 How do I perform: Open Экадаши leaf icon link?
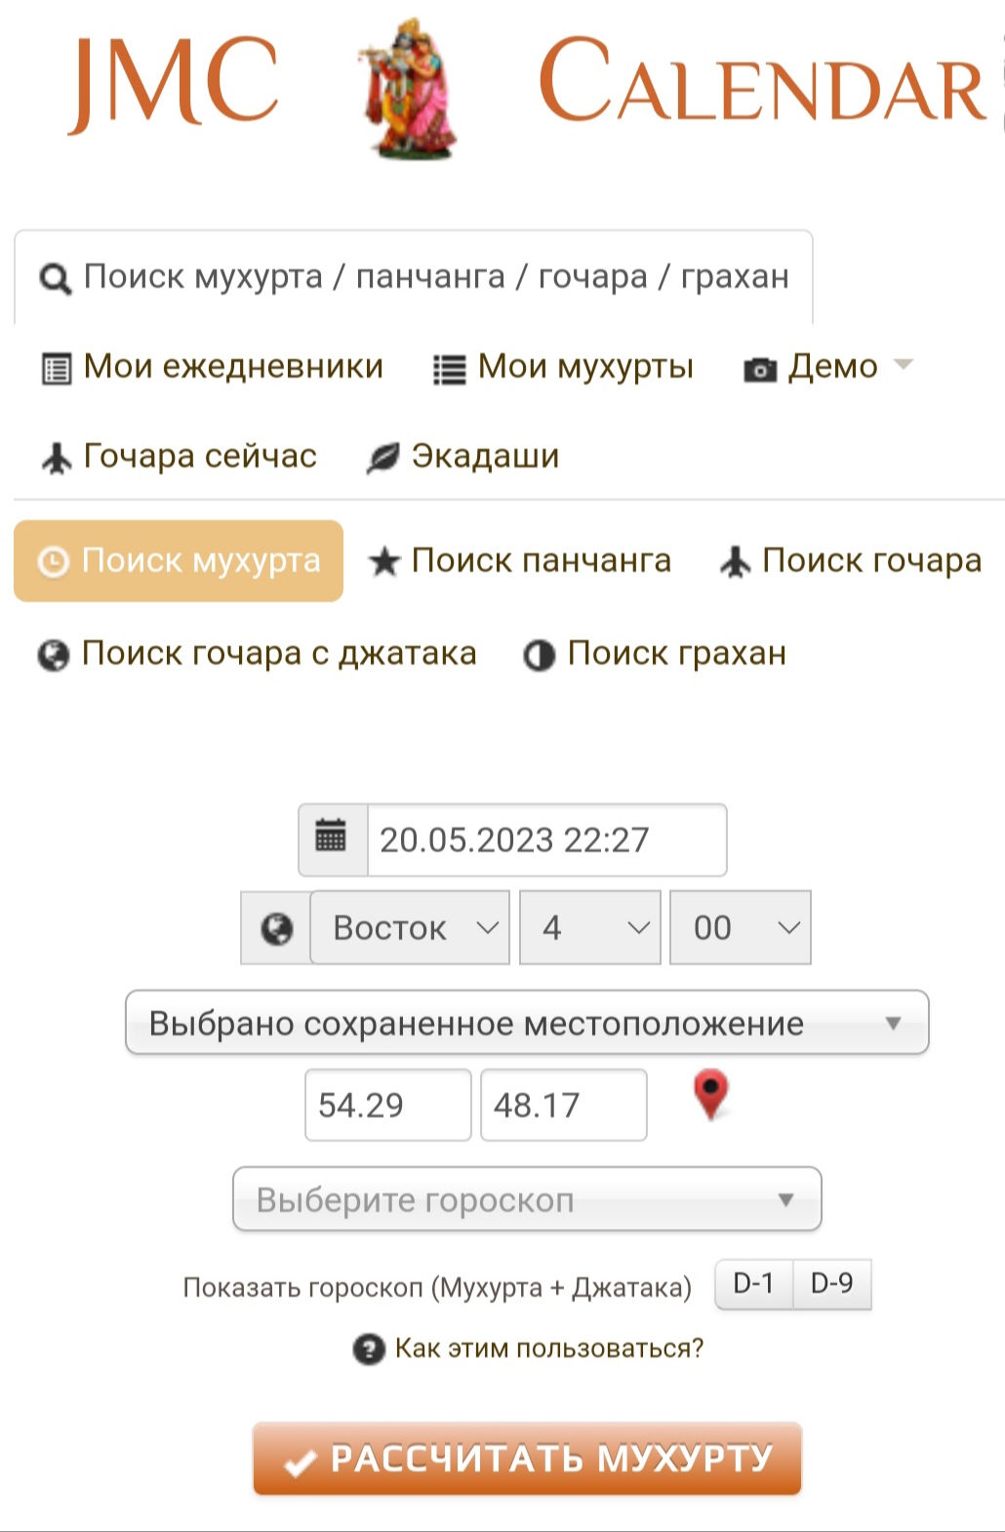(x=462, y=456)
